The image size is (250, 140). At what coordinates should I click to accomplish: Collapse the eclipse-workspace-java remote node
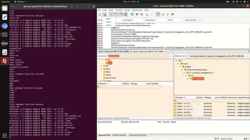(x=182, y=70)
